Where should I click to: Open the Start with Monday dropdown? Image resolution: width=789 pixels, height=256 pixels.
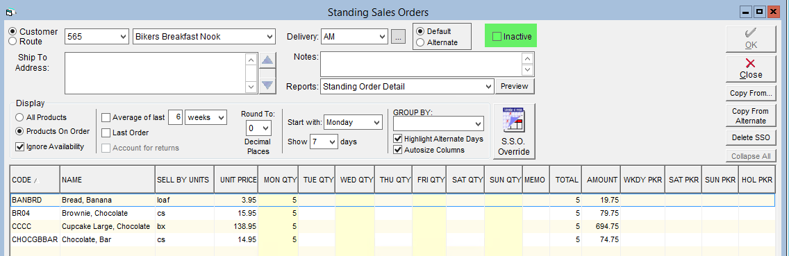click(x=354, y=122)
